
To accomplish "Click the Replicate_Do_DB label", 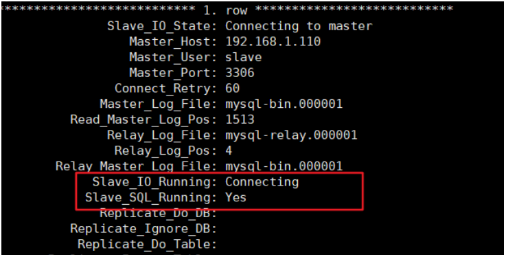I will tap(158, 213).
